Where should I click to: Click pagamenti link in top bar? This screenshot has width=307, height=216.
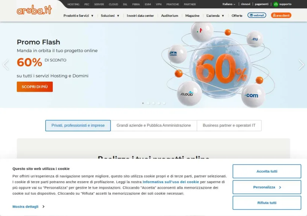click(x=262, y=4)
